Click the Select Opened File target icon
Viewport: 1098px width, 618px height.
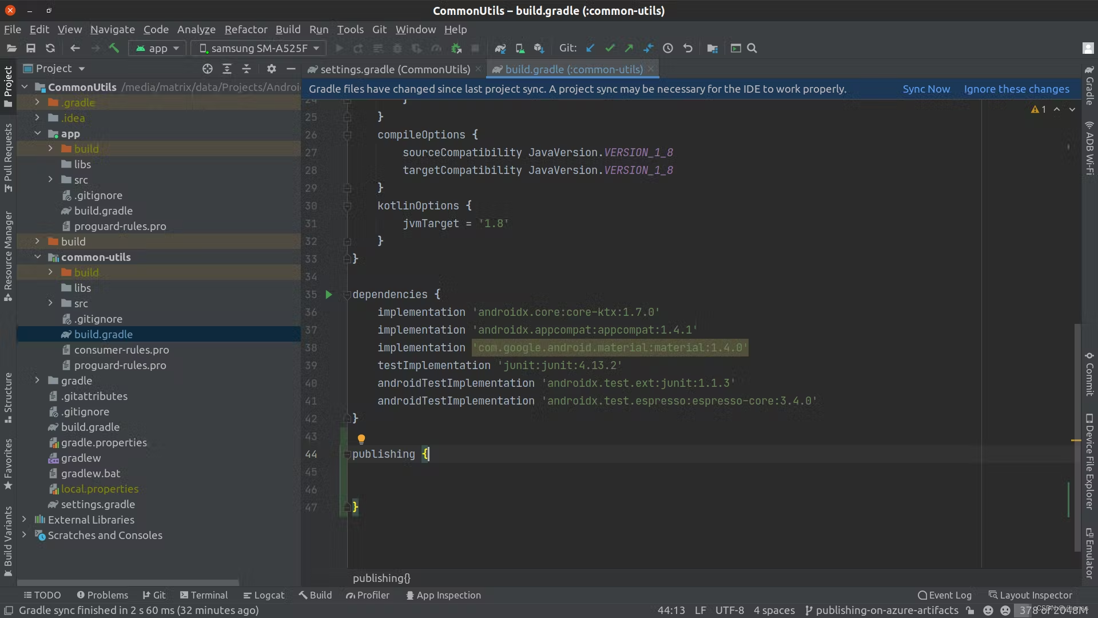tap(208, 69)
